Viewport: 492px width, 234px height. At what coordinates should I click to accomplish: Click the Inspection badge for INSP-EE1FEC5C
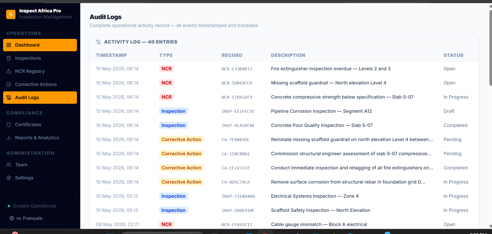coord(173,111)
